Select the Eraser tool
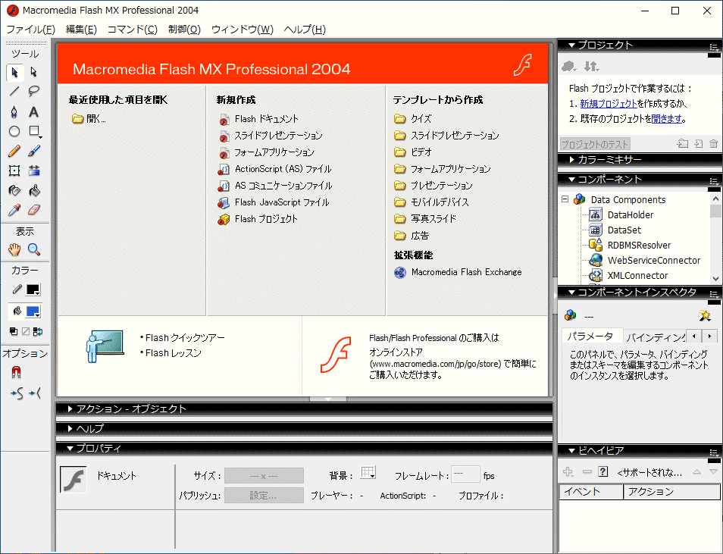The width and height of the screenshot is (723, 554). tap(34, 211)
